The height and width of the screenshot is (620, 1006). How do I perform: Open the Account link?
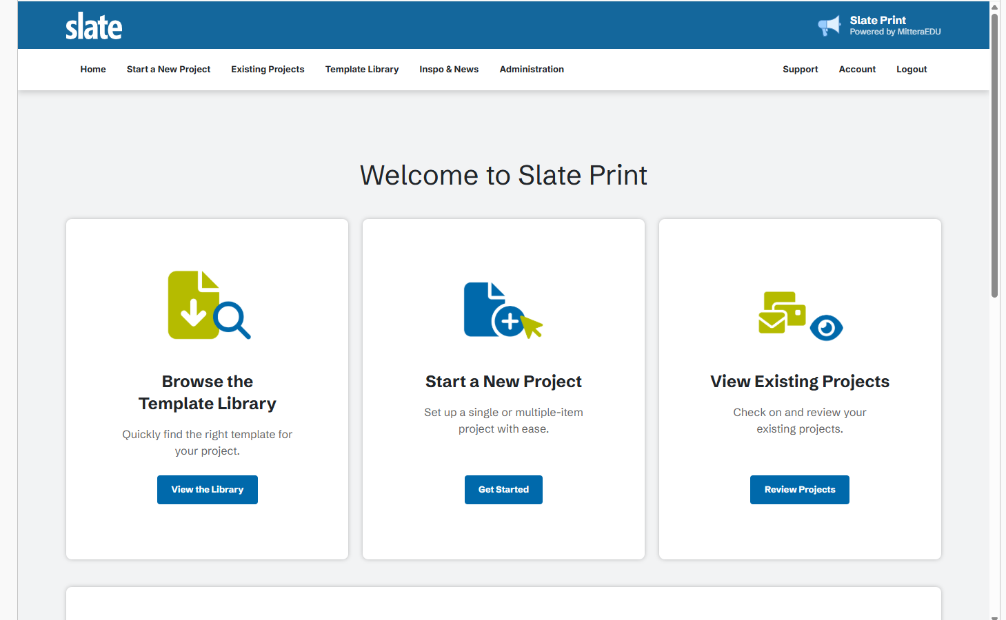(x=857, y=70)
